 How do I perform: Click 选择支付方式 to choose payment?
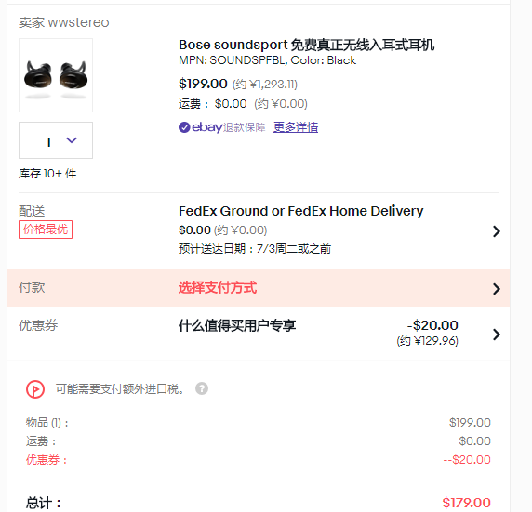click(218, 287)
